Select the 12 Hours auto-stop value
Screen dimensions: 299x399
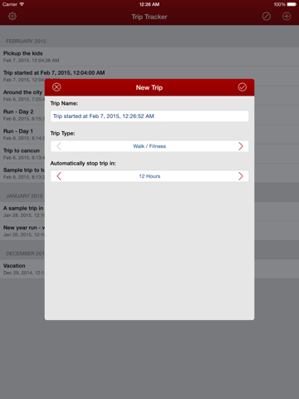[149, 176]
